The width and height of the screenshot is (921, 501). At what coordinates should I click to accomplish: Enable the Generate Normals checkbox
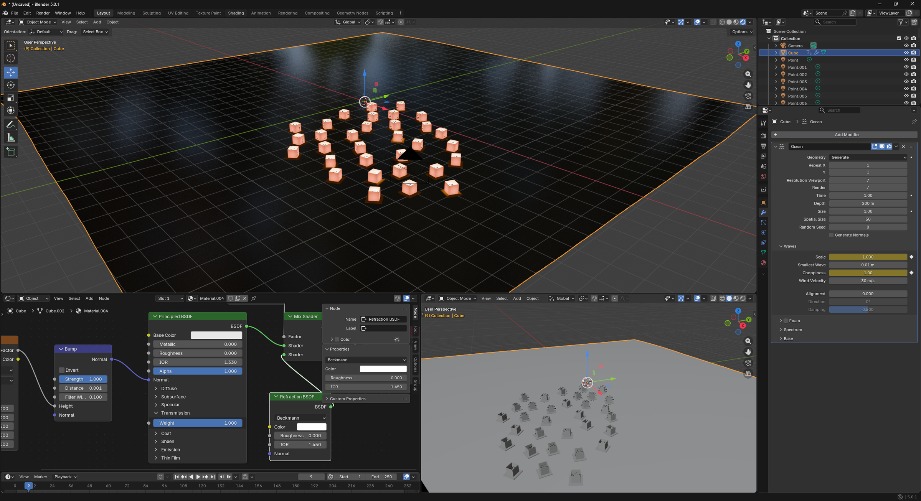pos(832,235)
